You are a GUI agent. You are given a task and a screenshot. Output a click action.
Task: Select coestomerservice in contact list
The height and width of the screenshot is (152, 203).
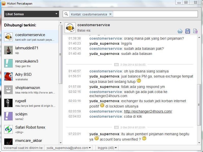(x=30, y=37)
